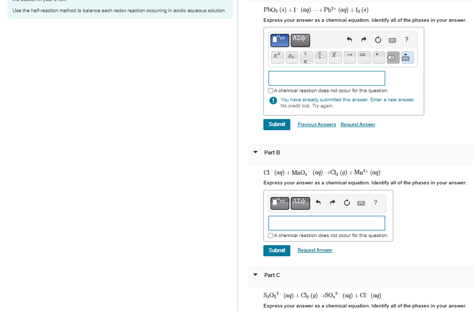Image resolution: width=473 pixels, height=311 pixels.
Task: Open the Greek symbols palette in Part B
Action: [x=300, y=203]
